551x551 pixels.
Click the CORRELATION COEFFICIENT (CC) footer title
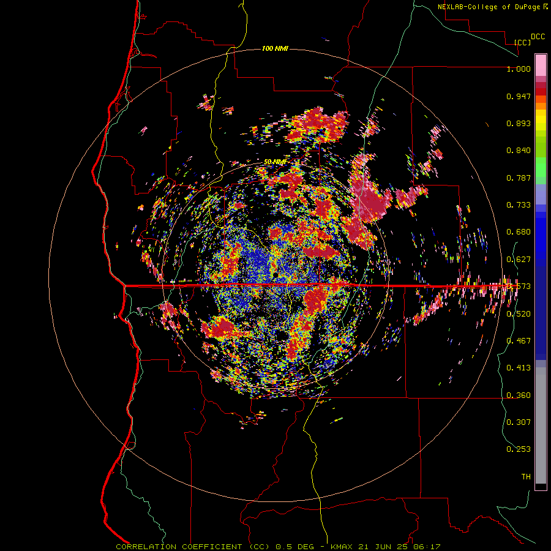(x=193, y=547)
